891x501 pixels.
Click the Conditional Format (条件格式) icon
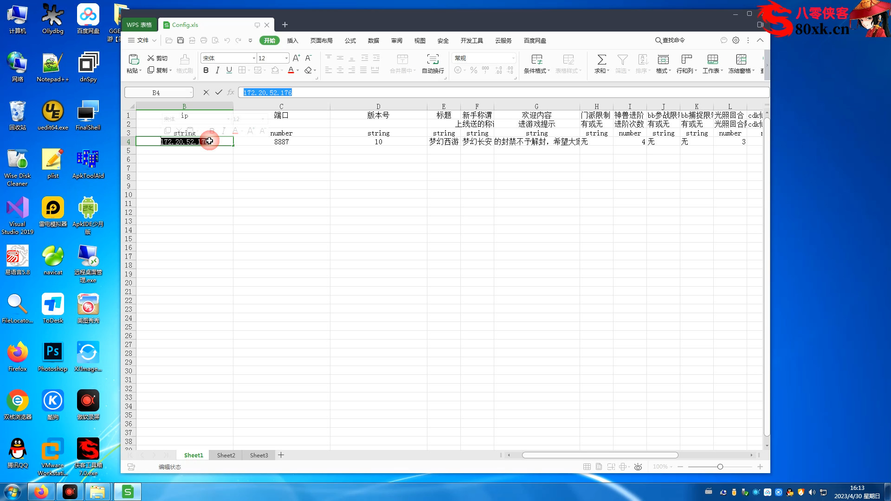click(x=536, y=59)
